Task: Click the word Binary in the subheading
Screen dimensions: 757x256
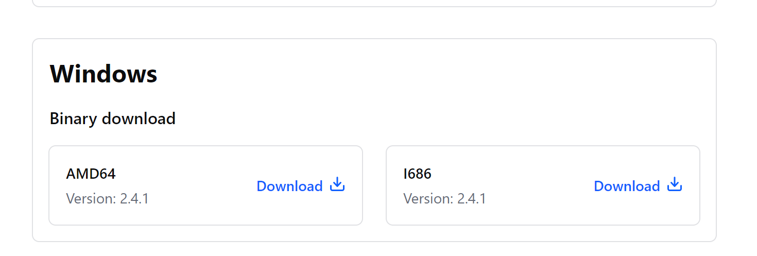Action: coord(73,119)
